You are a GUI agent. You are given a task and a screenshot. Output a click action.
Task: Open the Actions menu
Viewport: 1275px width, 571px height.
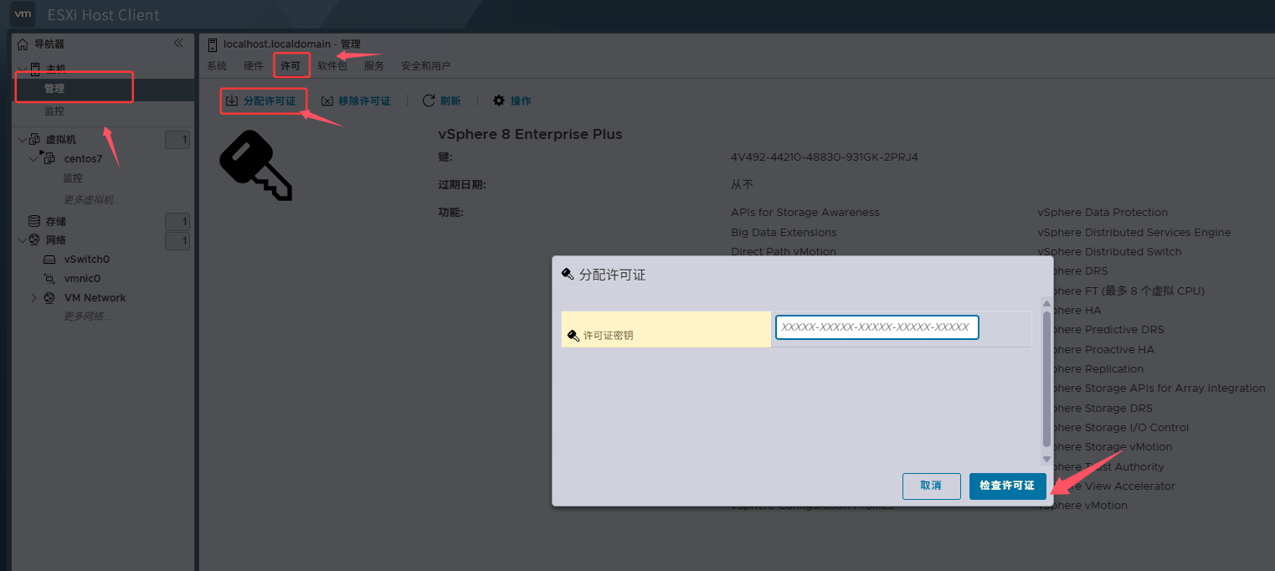coord(512,100)
